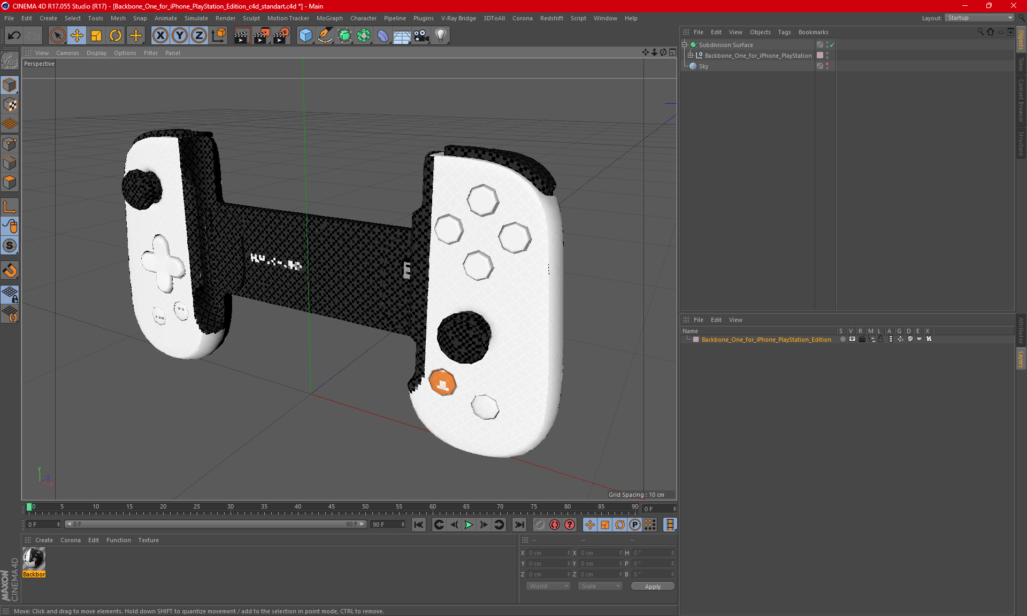1027x616 pixels.
Task: Toggle viewport maximize icon
Action: (x=672, y=52)
